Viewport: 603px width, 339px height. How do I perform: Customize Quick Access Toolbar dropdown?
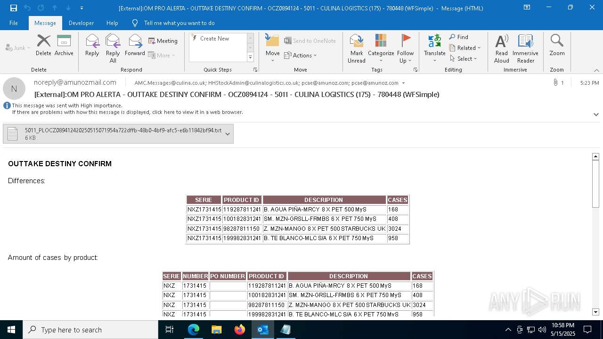tap(81, 8)
